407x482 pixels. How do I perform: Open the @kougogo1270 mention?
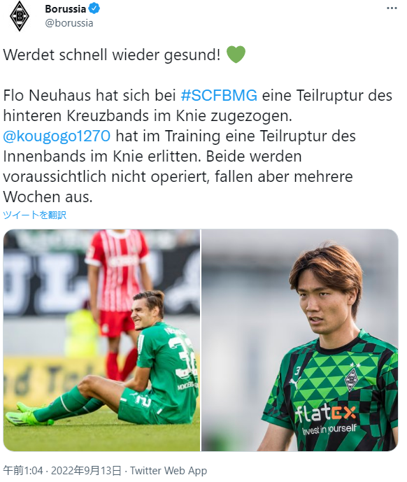[x=57, y=136]
